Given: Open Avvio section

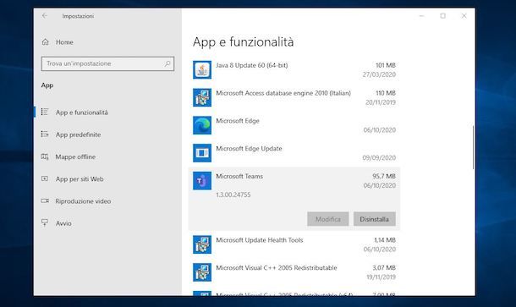Looking at the screenshot, I should (63, 223).
